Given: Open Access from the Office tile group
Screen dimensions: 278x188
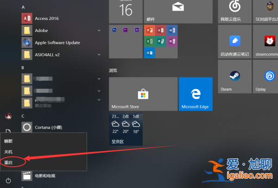Looking at the screenshot, I should (161, 30).
